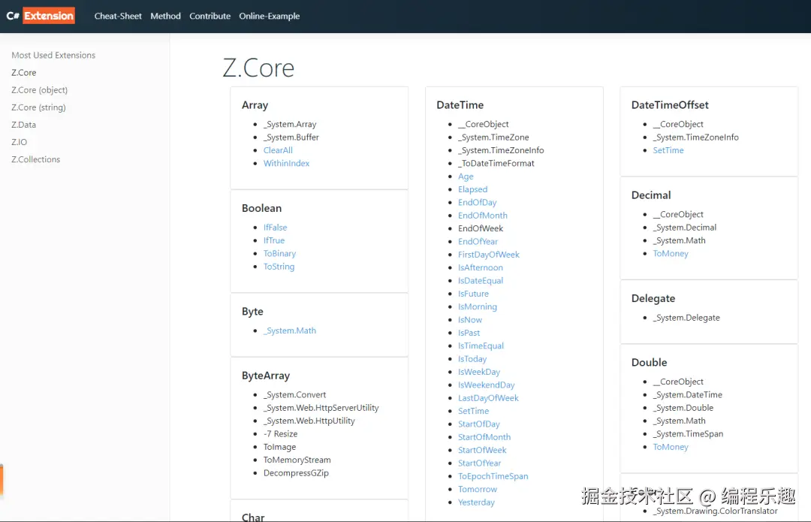
Task: Open the IfFalse Boolean method
Action: [x=275, y=227]
